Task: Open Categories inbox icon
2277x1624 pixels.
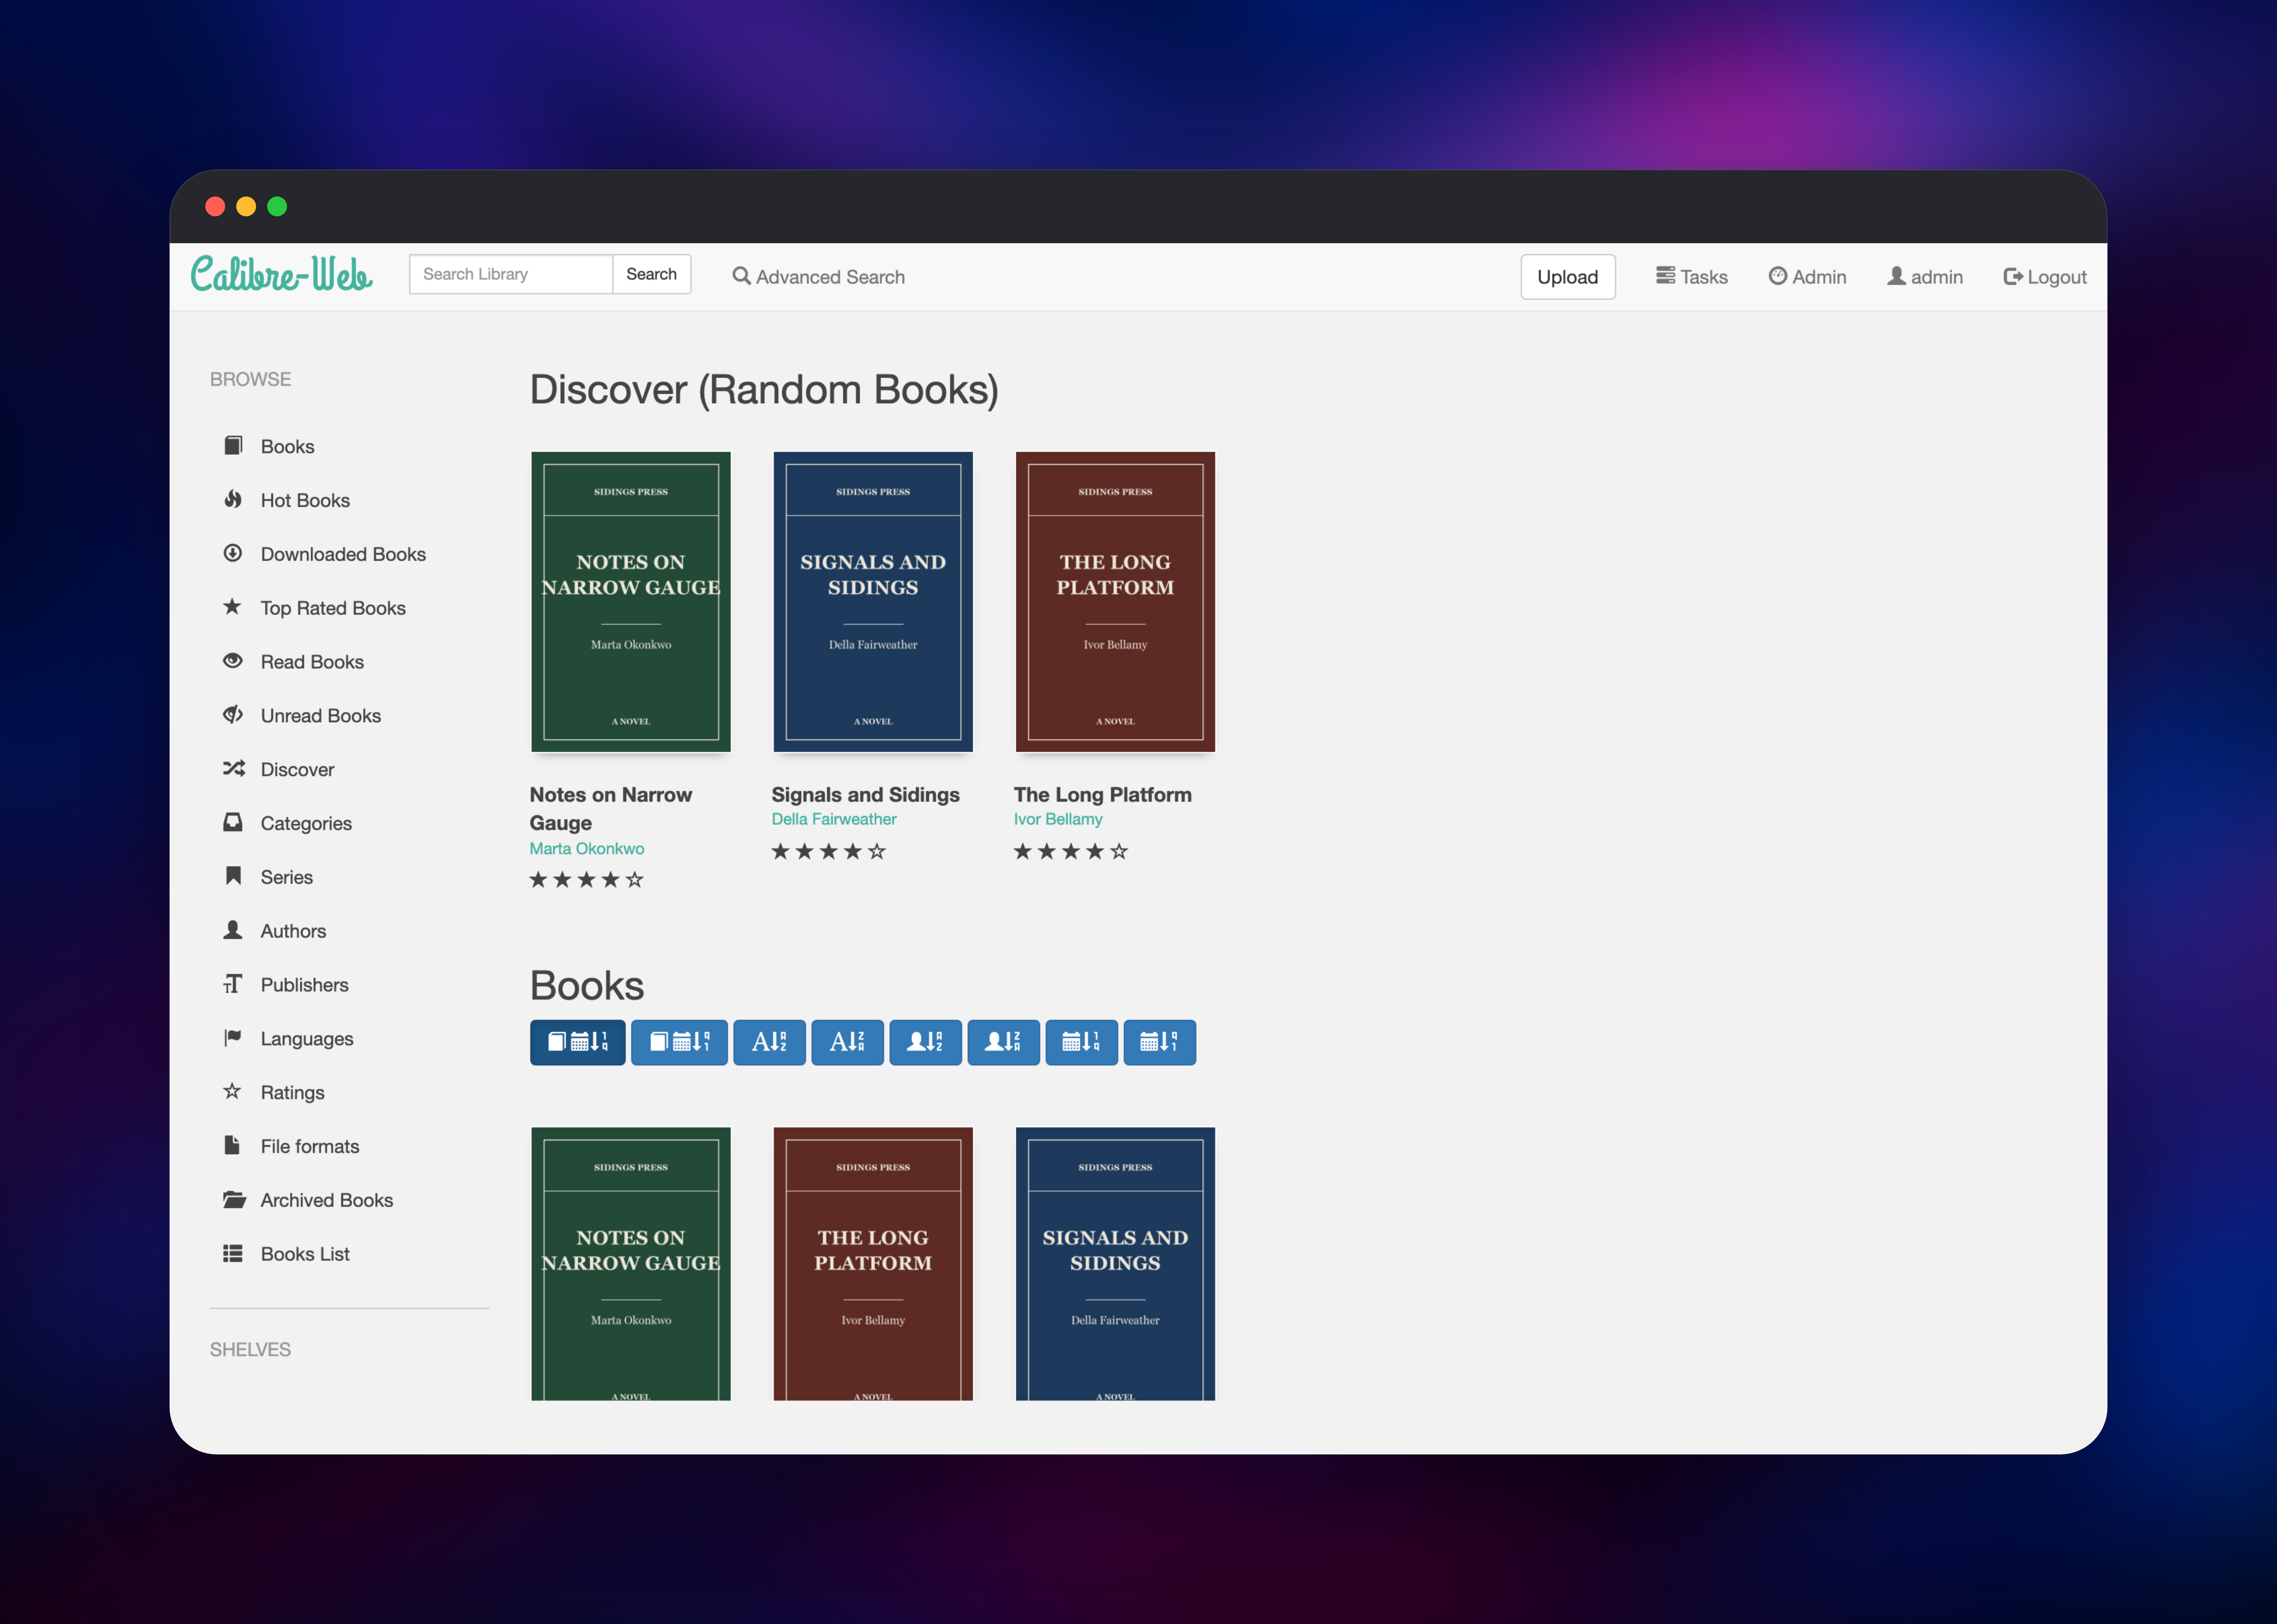Action: (233, 822)
